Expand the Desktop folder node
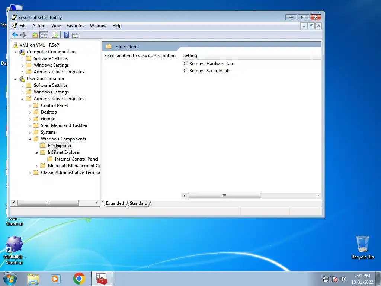The width and height of the screenshot is (381, 286). click(30, 112)
